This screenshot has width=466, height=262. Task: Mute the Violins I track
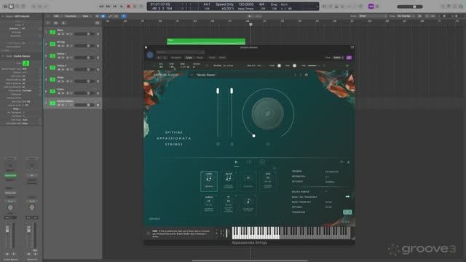59,57
